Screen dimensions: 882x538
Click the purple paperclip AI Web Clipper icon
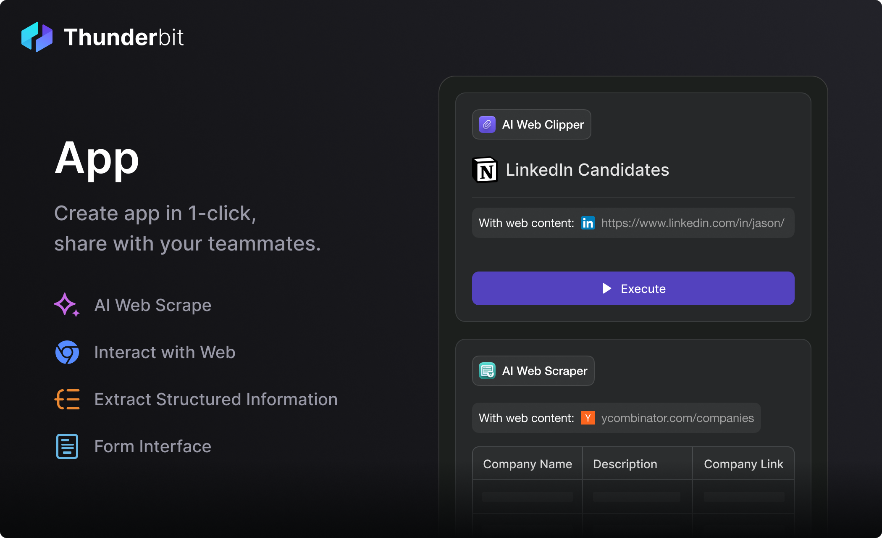pyautogui.click(x=487, y=124)
